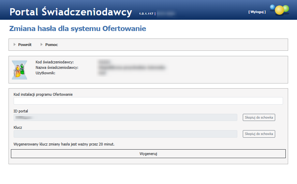Log out via the Wyloguj link
This screenshot has width=297, height=184.
point(257,12)
